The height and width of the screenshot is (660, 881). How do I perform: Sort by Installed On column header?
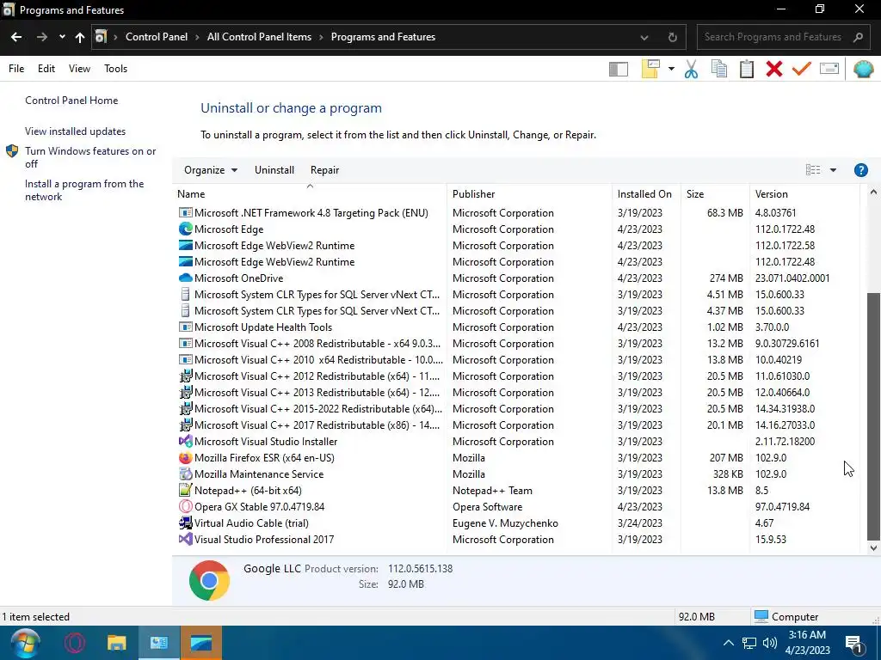coord(646,194)
